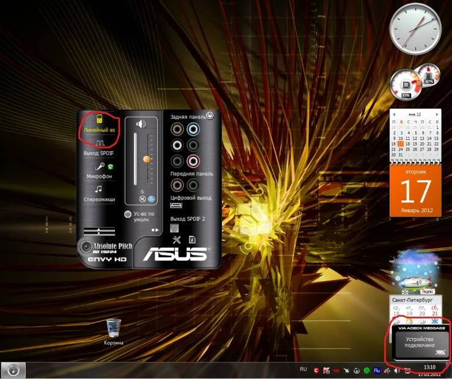Expand panel with the dot-arrow button
Viewport: 452px width, 379px height.
[x=155, y=230]
